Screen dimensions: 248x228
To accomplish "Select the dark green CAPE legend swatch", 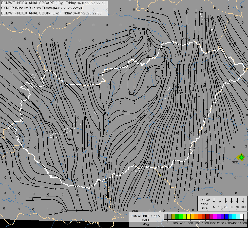I will pyautogui.click(x=177, y=217).
